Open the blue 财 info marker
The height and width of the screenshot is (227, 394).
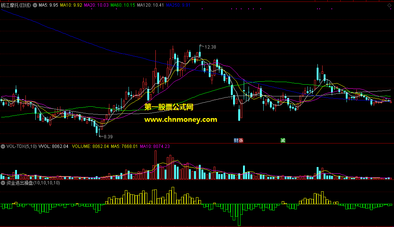coord(236,141)
